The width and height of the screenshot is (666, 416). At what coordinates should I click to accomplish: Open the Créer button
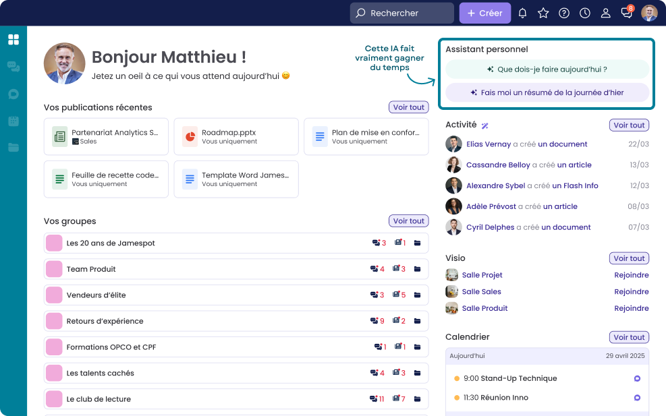484,13
